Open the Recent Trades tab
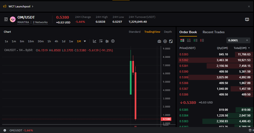254x133 pixels. [x=214, y=32]
